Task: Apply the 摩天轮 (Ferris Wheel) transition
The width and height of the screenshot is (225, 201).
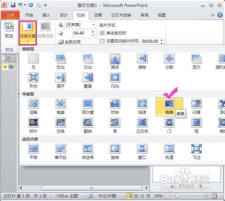Action: coord(60,152)
